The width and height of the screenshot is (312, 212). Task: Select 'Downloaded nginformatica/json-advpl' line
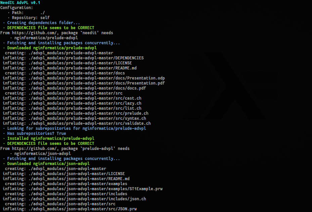click(46, 164)
